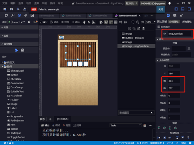Add a new state with the plus button
The image size is (194, 145).
click(x=50, y=119)
